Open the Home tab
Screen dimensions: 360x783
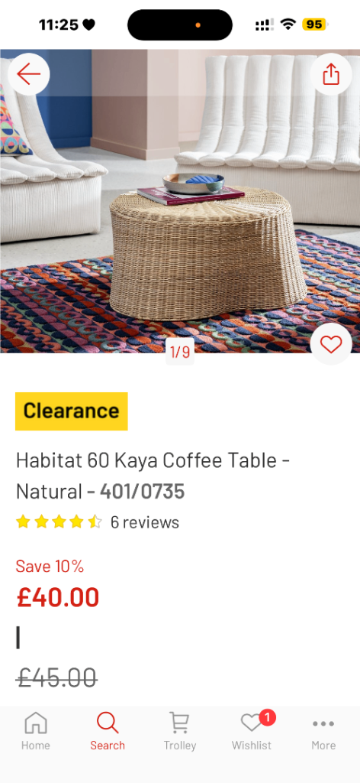(35, 731)
